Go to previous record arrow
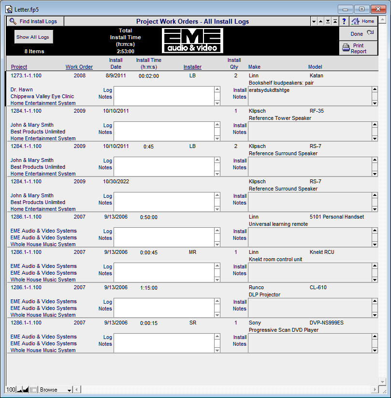Image resolution: width=391 pixels, height=398 pixels. tap(321, 21)
